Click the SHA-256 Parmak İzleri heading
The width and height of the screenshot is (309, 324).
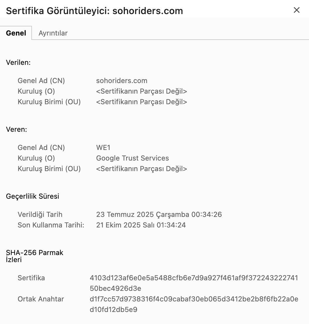click(35, 256)
